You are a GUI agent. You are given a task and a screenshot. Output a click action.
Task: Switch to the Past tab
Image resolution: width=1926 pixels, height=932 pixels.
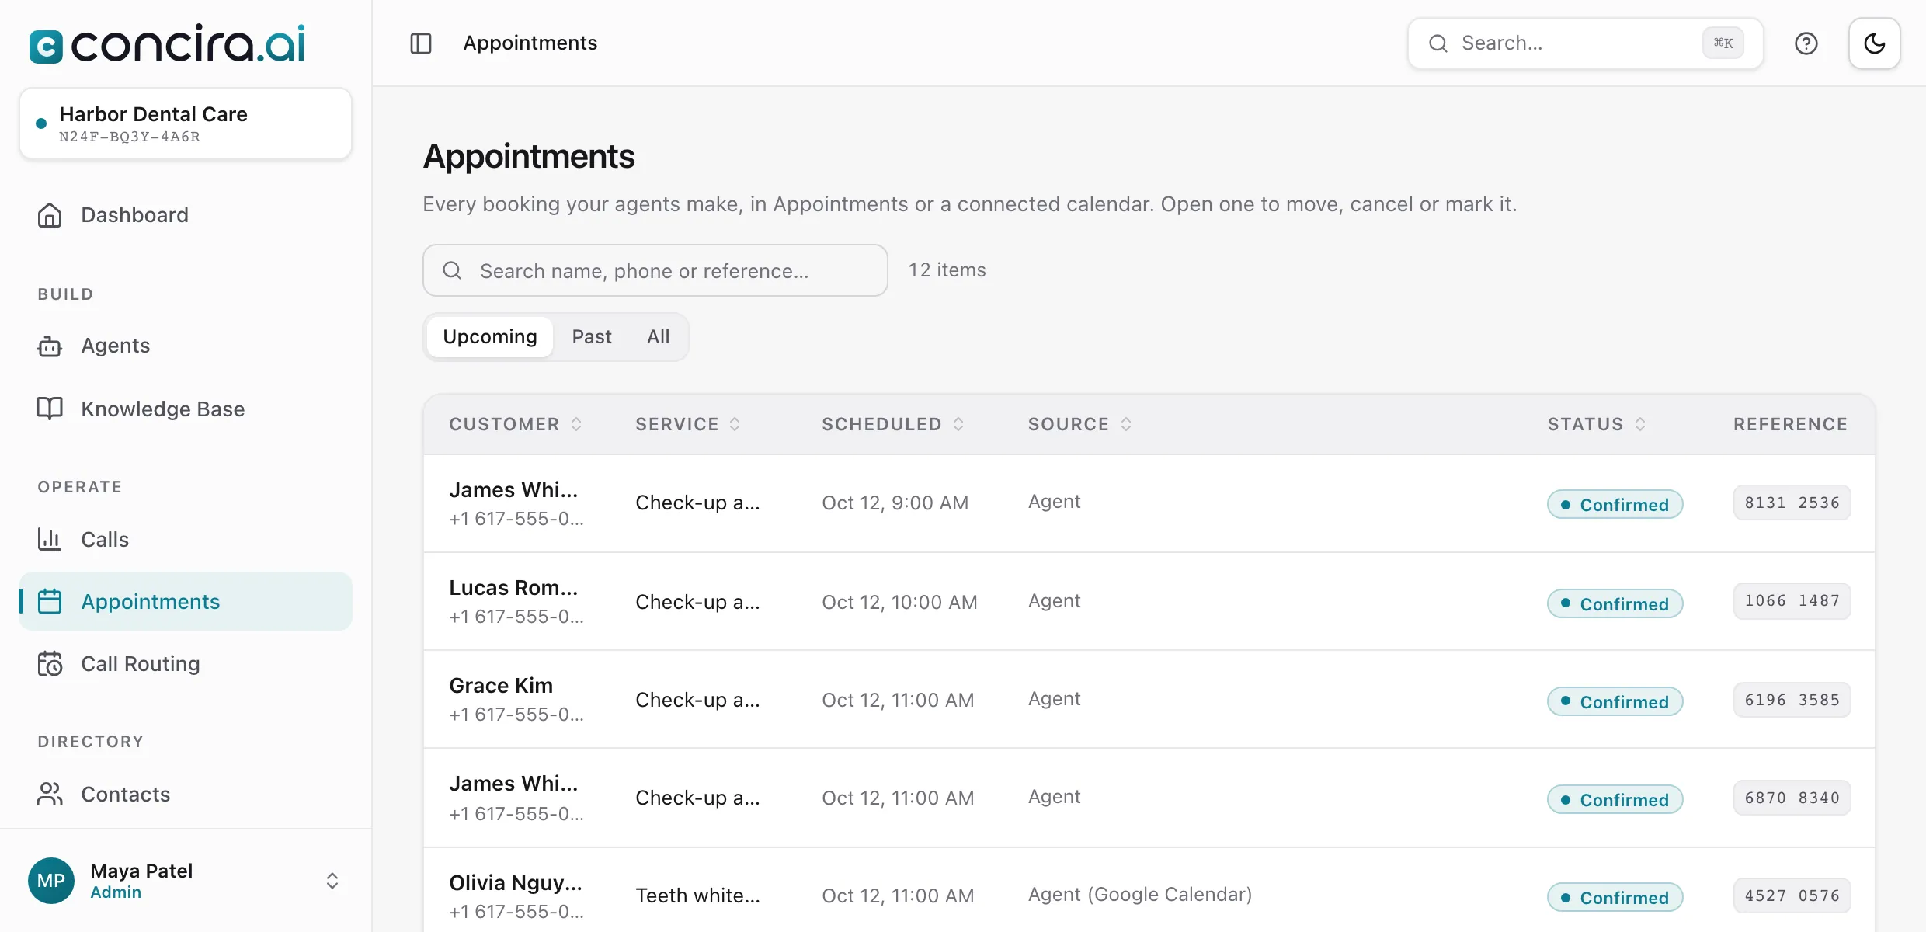pyautogui.click(x=592, y=337)
